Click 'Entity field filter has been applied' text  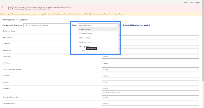coord(136,25)
